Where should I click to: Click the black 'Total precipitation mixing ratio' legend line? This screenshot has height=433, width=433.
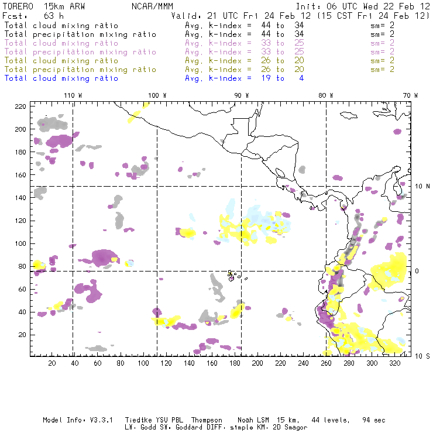point(80,35)
